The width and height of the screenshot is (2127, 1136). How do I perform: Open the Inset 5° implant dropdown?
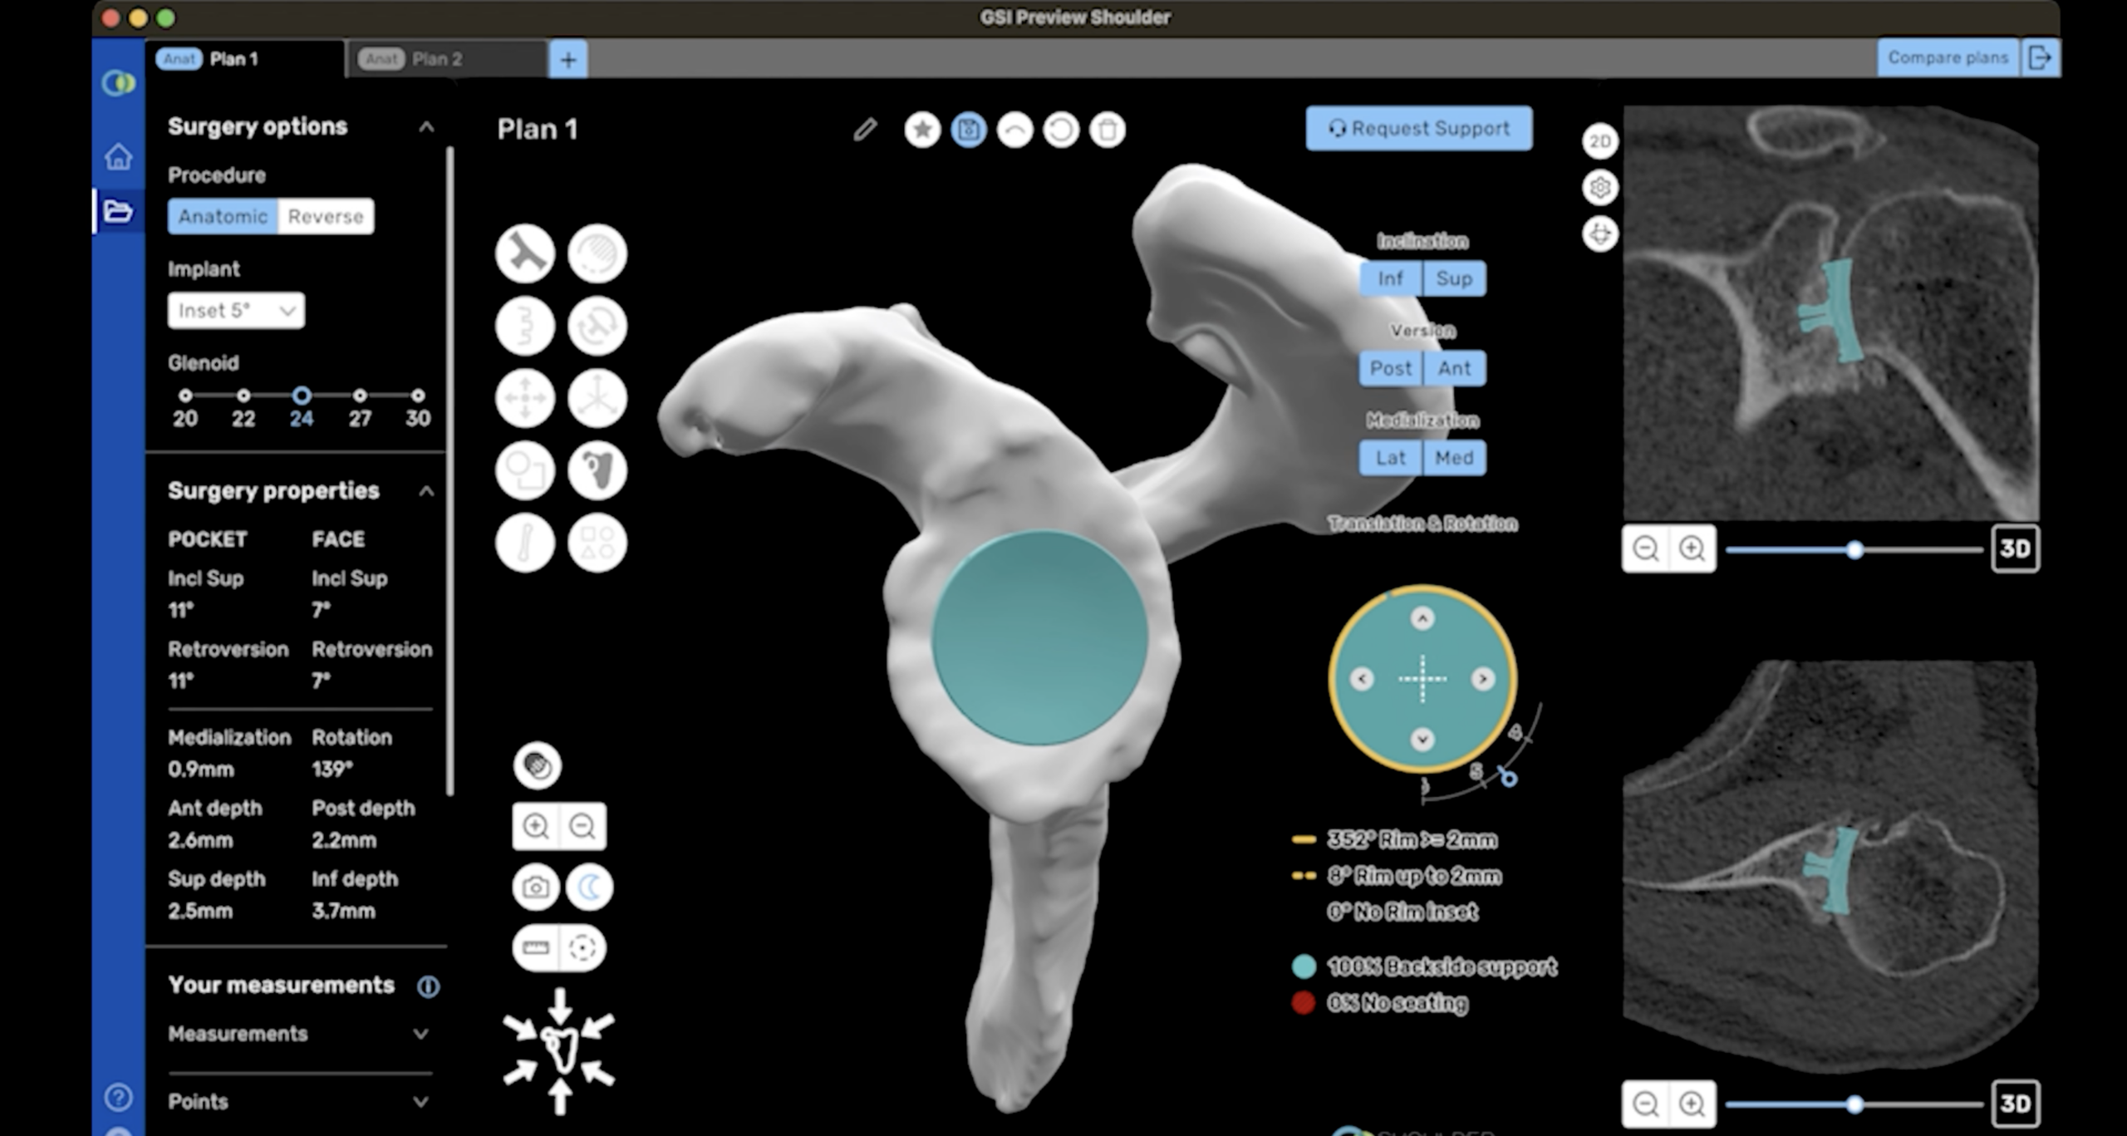click(x=236, y=311)
